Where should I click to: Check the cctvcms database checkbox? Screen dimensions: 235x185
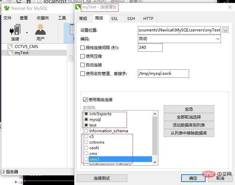(86, 142)
